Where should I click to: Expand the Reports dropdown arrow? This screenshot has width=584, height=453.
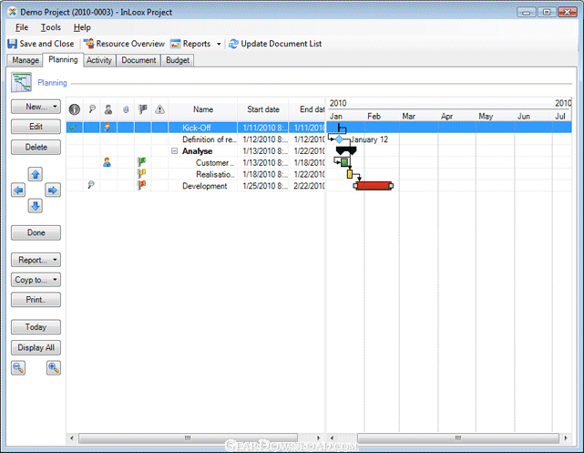pyautogui.click(x=219, y=44)
